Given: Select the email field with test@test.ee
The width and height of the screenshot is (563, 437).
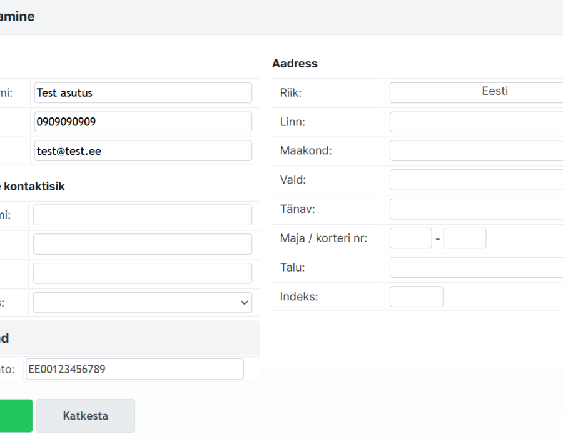Looking at the screenshot, I should [143, 151].
